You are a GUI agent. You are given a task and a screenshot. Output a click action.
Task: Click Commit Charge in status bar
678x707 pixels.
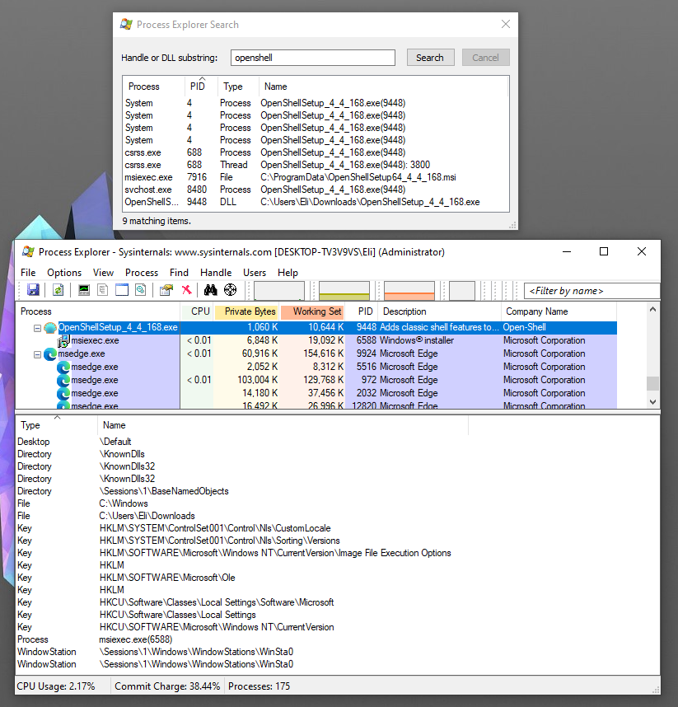[x=167, y=686]
